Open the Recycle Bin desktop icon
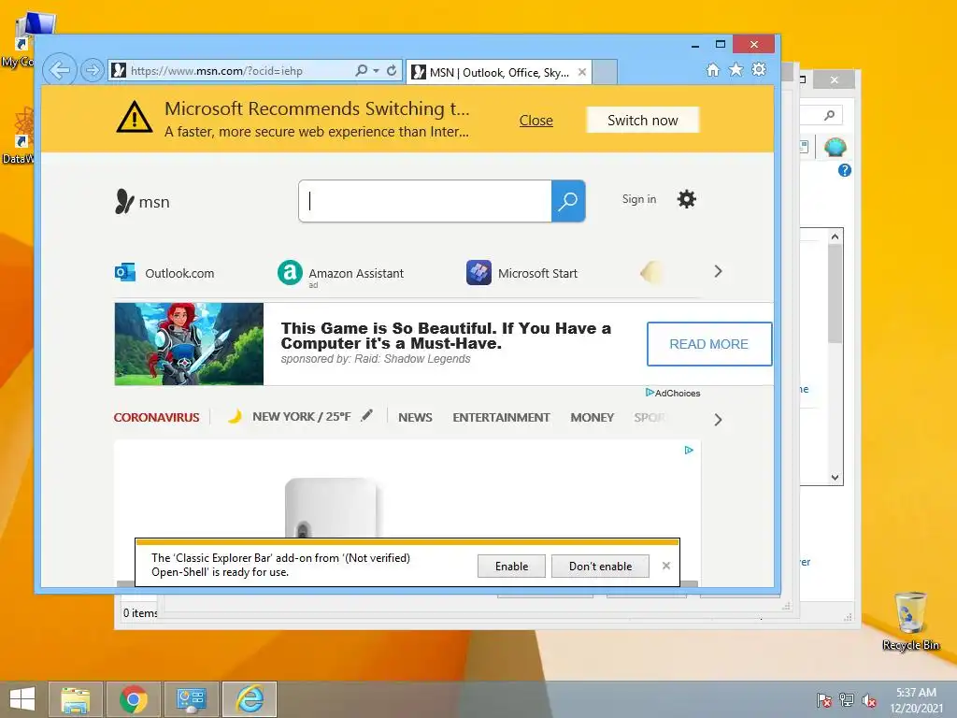The height and width of the screenshot is (718, 957). [910, 621]
